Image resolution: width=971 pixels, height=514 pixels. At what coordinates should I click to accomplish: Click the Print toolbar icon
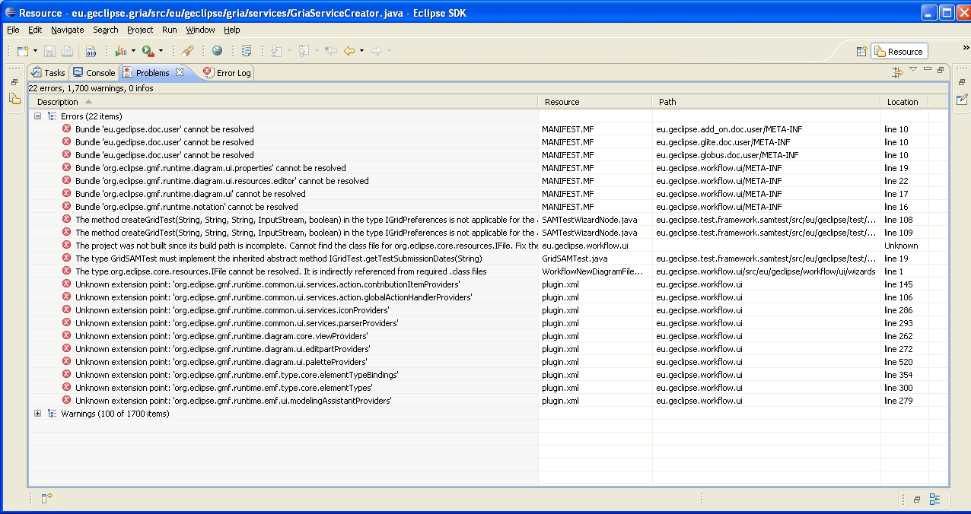click(x=68, y=51)
